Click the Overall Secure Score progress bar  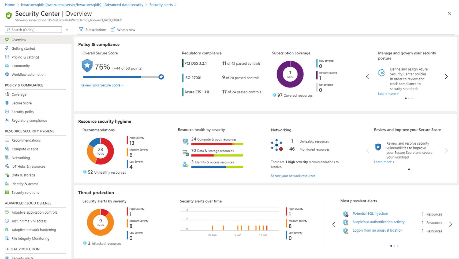[123, 77]
